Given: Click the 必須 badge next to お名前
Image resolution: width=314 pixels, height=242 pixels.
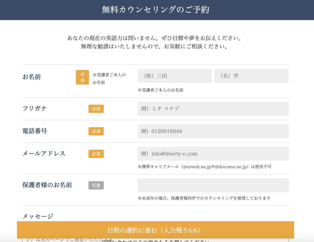Looking at the screenshot, I should 82,77.
